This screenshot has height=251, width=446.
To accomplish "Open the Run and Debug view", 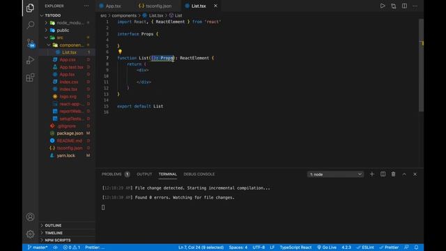I will (x=30, y=60).
